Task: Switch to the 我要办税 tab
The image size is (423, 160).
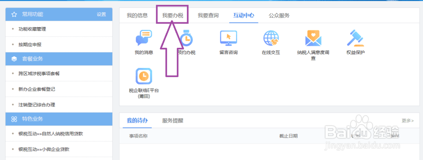Action: (173, 15)
